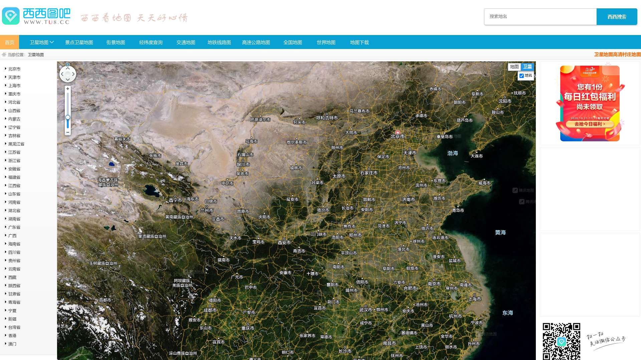641x360 pixels.
Task: Expand 北京市 in the region list
Action: 14,69
